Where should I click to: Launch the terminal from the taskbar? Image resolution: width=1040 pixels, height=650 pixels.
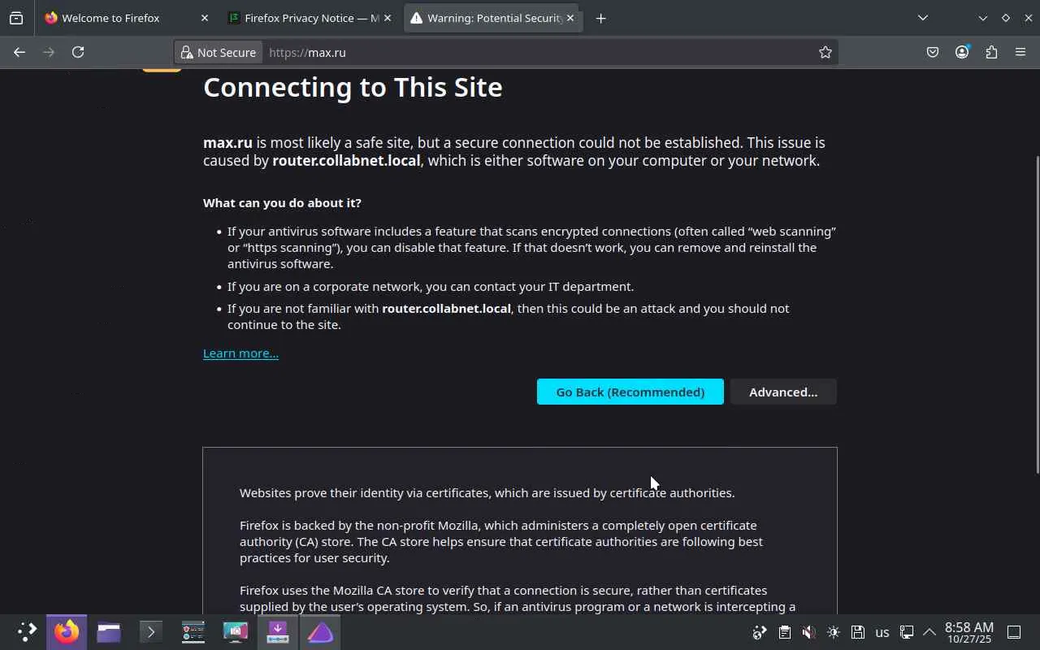pos(151,631)
